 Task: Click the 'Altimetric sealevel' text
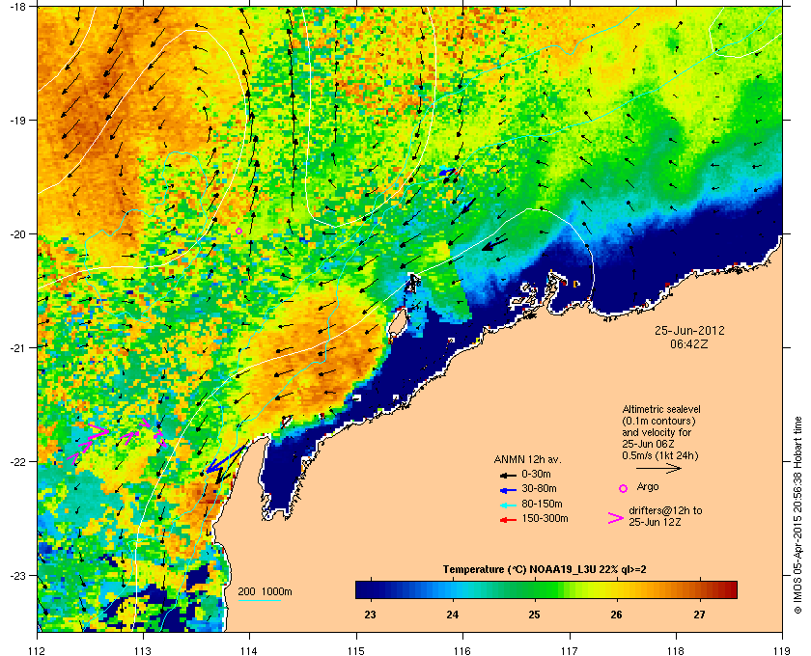click(661, 409)
